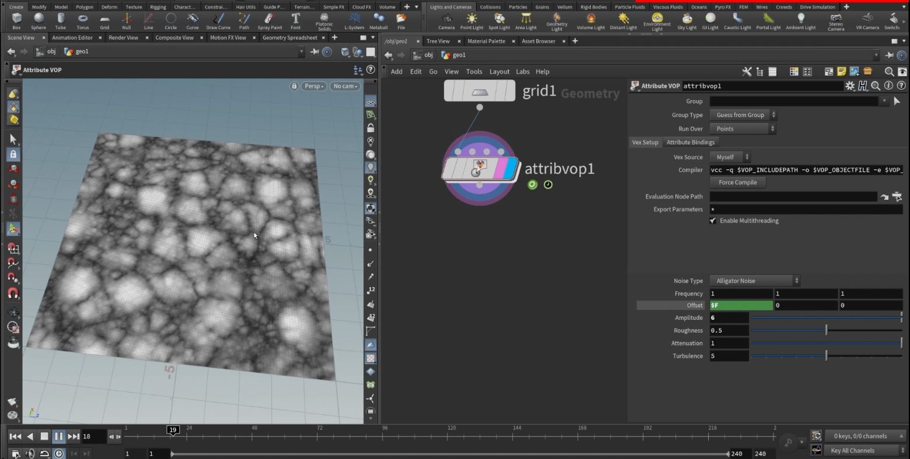Switch to the Attribute Bindings tab

point(690,142)
